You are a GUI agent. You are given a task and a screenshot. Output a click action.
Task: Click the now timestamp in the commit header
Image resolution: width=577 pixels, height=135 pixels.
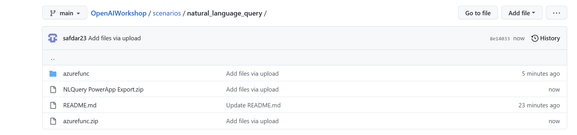(x=519, y=38)
